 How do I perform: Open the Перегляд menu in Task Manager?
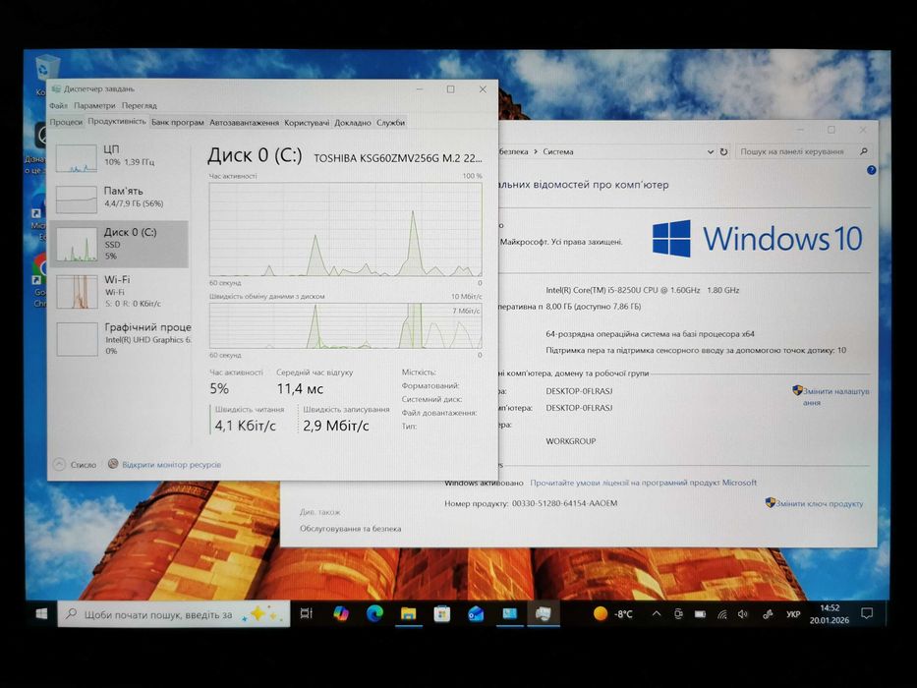point(140,106)
